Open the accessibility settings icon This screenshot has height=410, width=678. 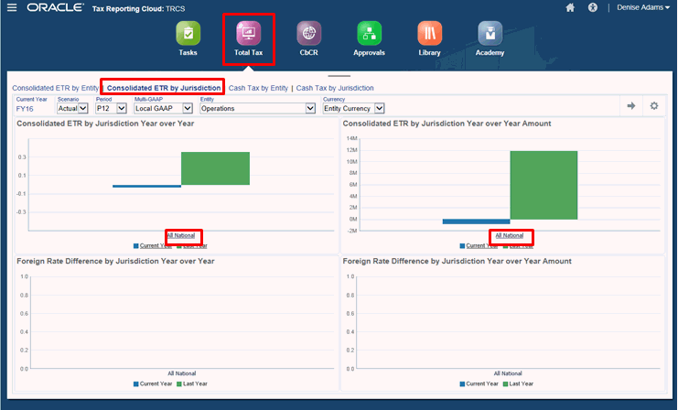click(593, 8)
